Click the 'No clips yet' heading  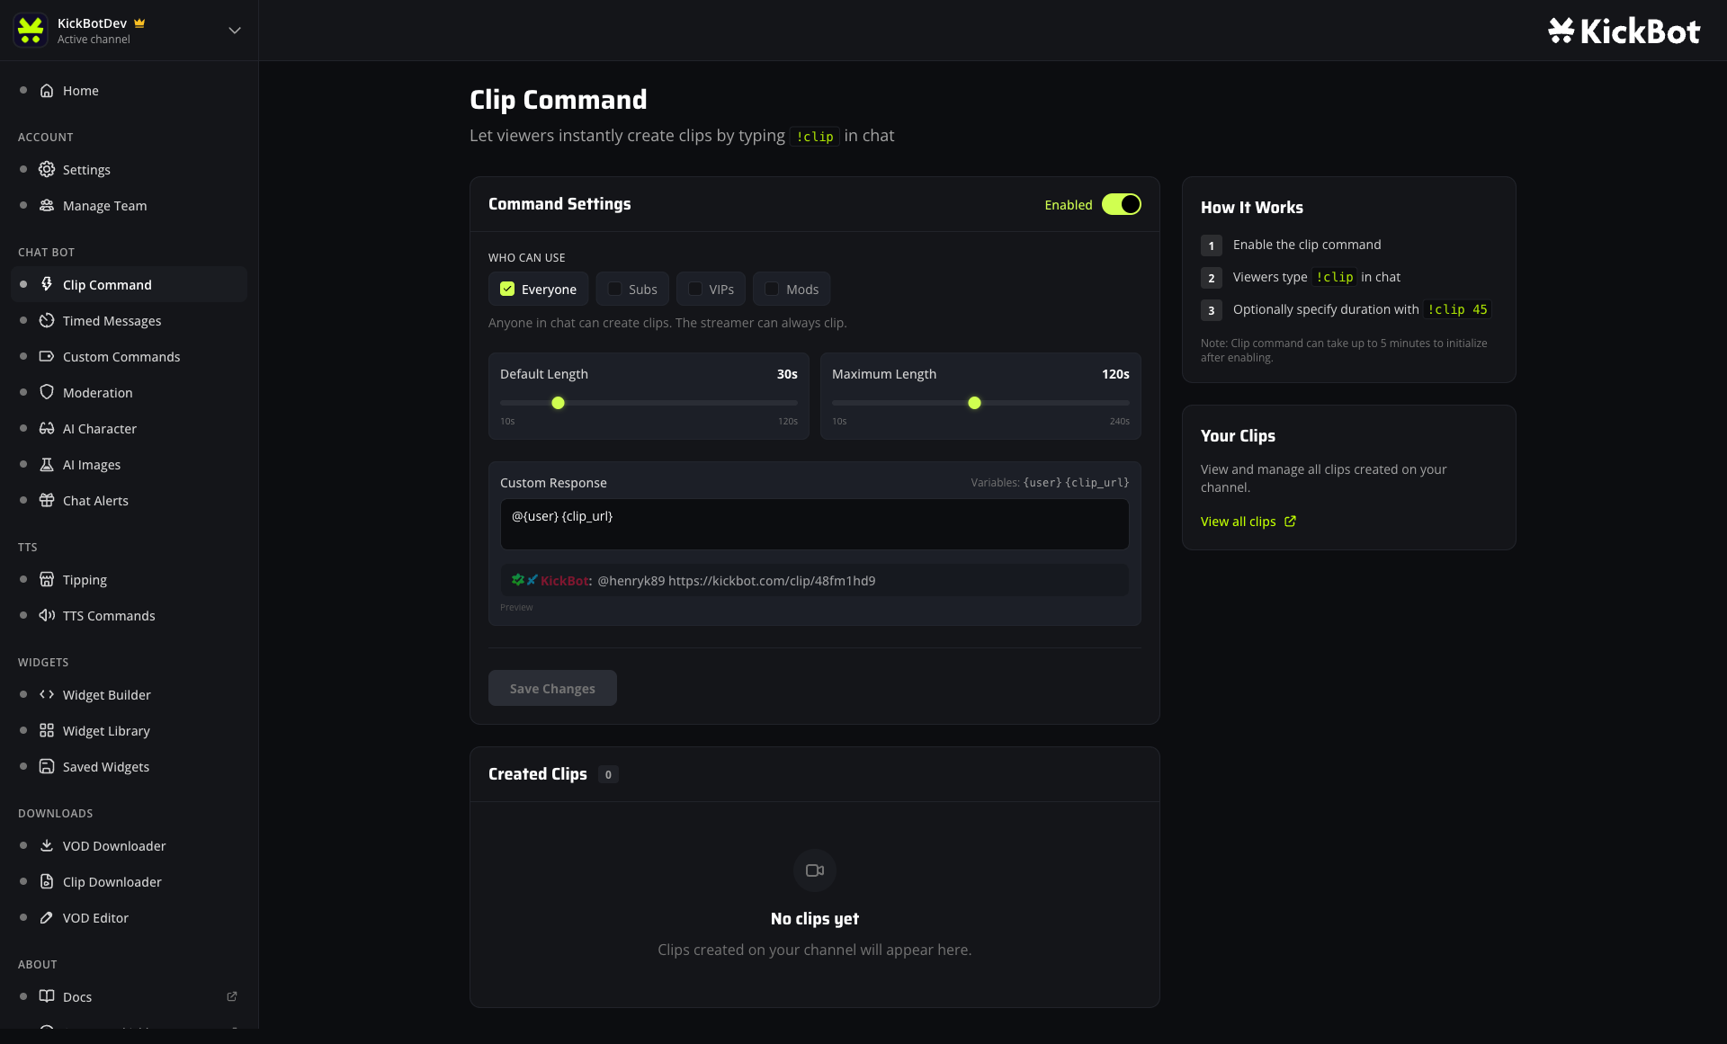815,919
